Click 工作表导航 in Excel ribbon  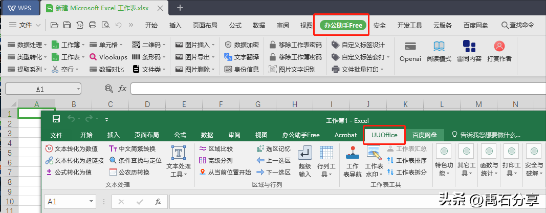tap(353, 162)
